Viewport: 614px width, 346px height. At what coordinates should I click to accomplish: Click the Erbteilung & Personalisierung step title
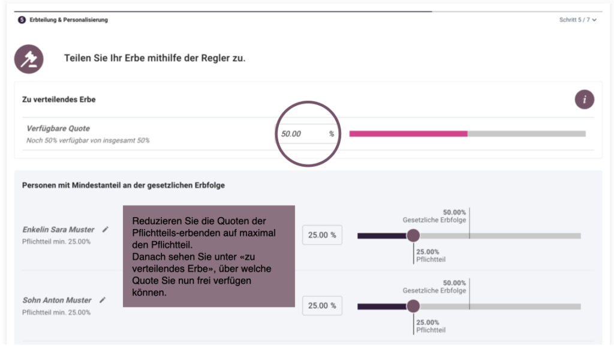click(x=68, y=20)
